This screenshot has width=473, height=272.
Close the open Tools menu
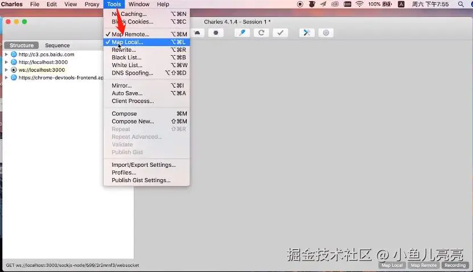coord(114,4)
